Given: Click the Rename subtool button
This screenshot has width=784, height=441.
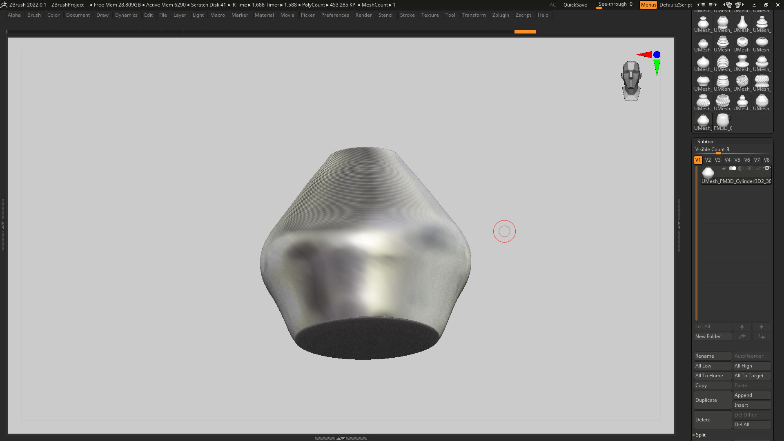Looking at the screenshot, I should [x=713, y=356].
